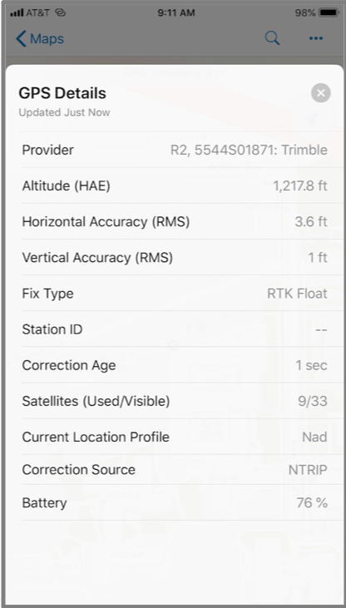Viewport: 346px width, 608px height.
Task: Tap Satellites (Used/Visible) 9/33 row
Action: tap(175, 401)
